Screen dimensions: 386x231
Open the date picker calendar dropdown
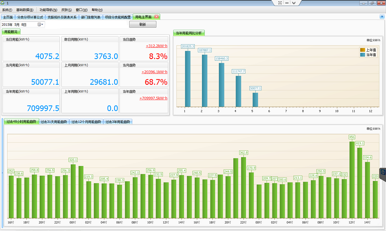coord(41,25)
